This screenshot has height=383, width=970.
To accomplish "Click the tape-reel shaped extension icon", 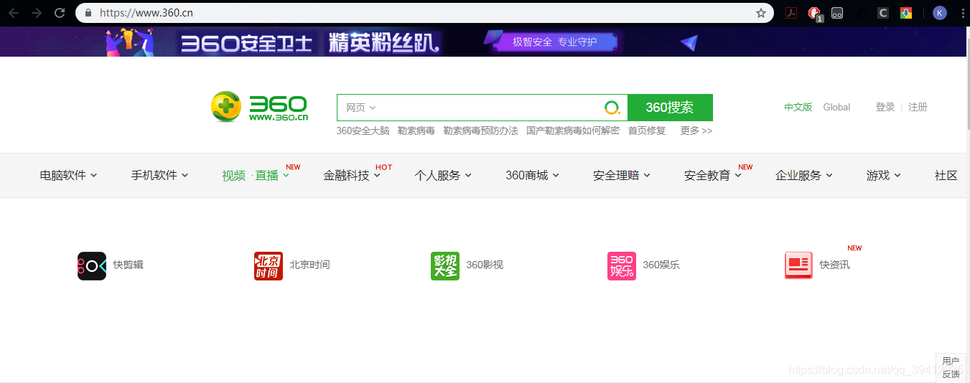I will pos(837,13).
